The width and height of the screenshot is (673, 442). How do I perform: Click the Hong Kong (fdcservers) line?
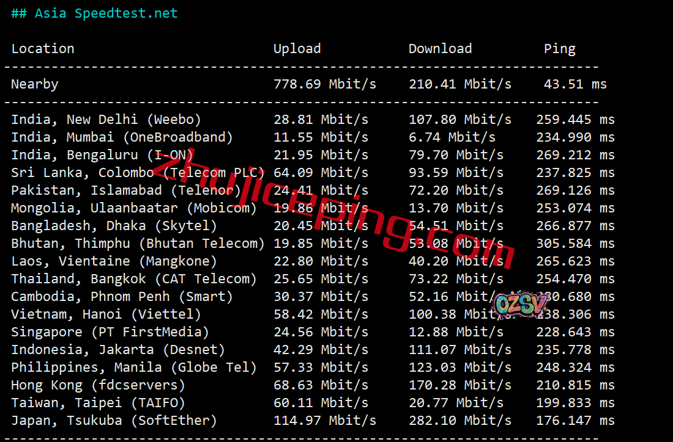98,385
